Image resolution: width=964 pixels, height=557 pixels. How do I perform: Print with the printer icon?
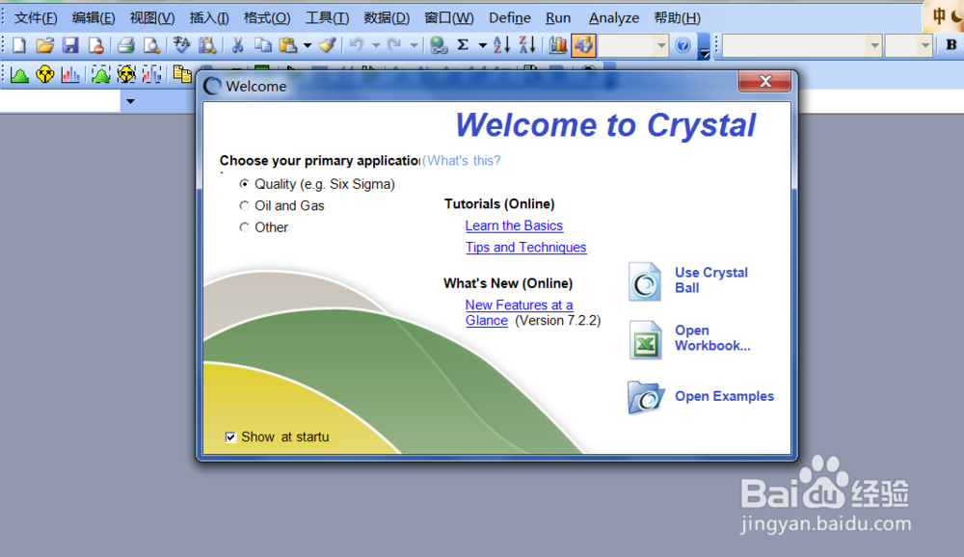point(126,45)
